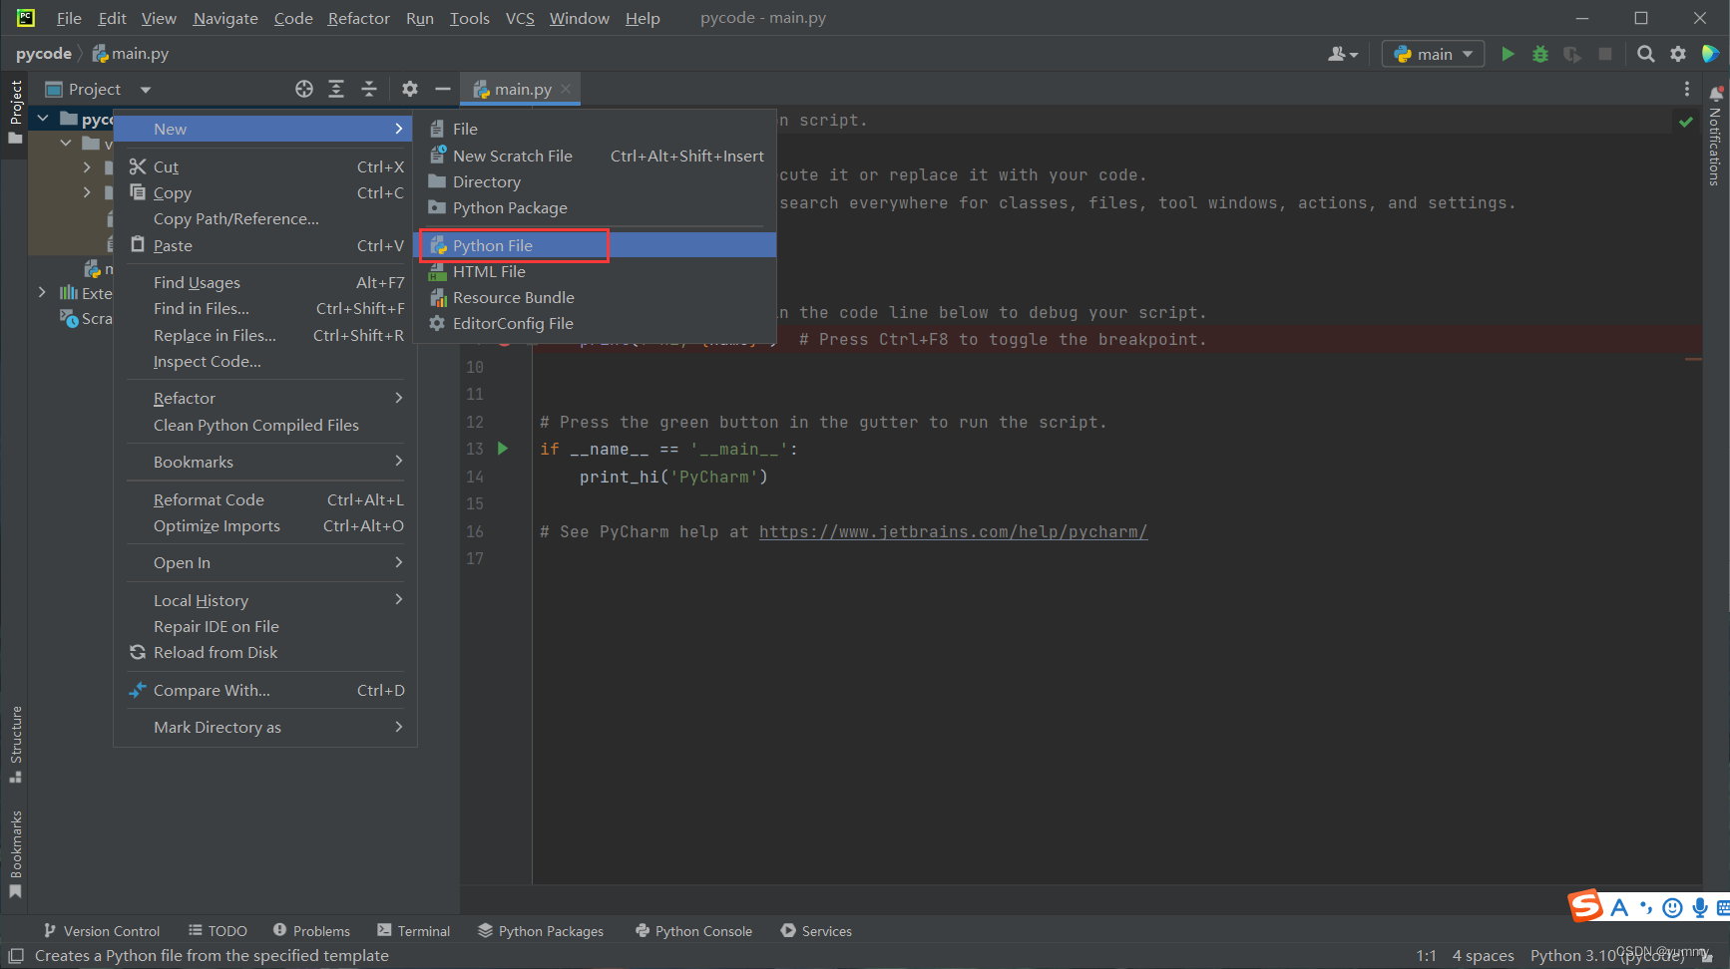Image resolution: width=1730 pixels, height=969 pixels.
Task: Click the Stop square icon in toolbar
Action: pos(1605,54)
